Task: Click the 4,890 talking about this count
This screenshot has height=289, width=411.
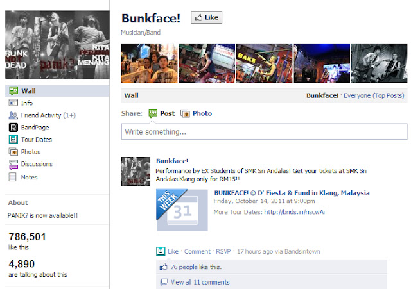Action: click(x=21, y=264)
